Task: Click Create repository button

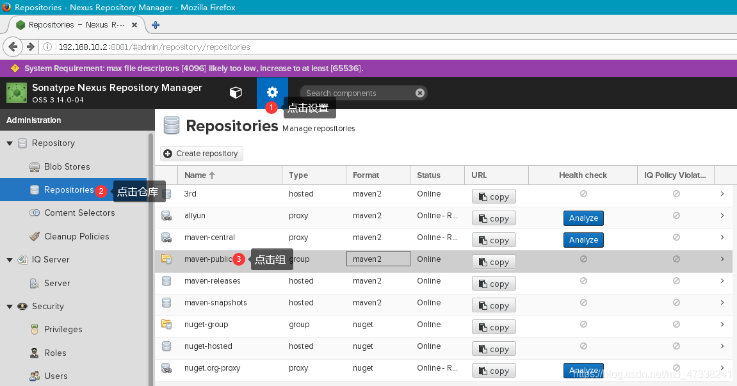Action: [x=202, y=153]
